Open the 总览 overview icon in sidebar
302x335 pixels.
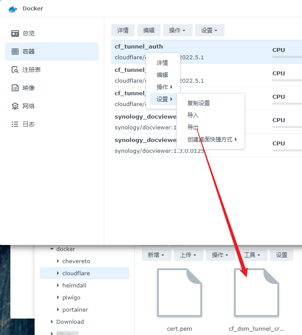15,33
